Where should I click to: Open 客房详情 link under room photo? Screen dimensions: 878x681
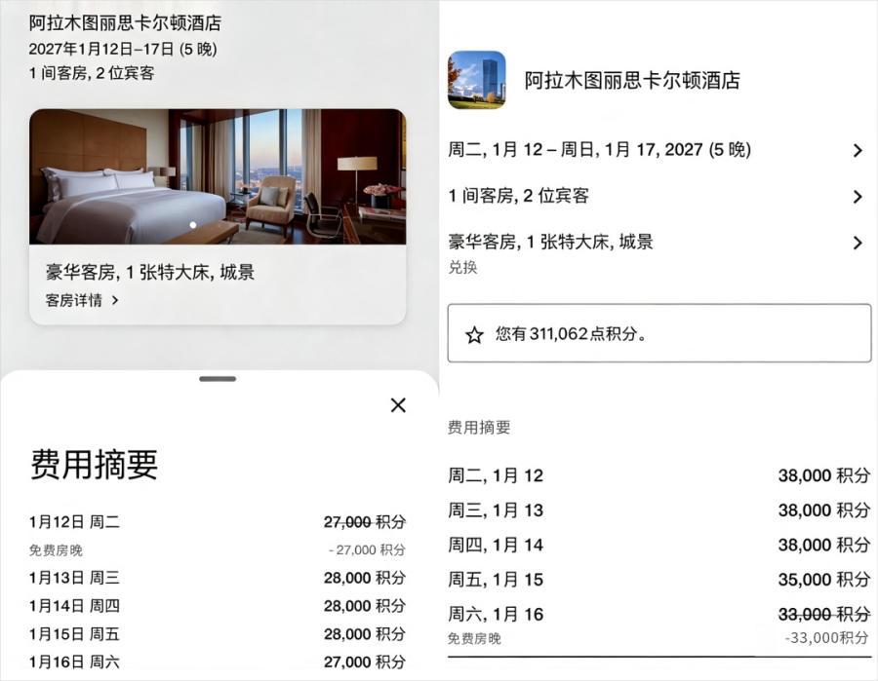[82, 300]
